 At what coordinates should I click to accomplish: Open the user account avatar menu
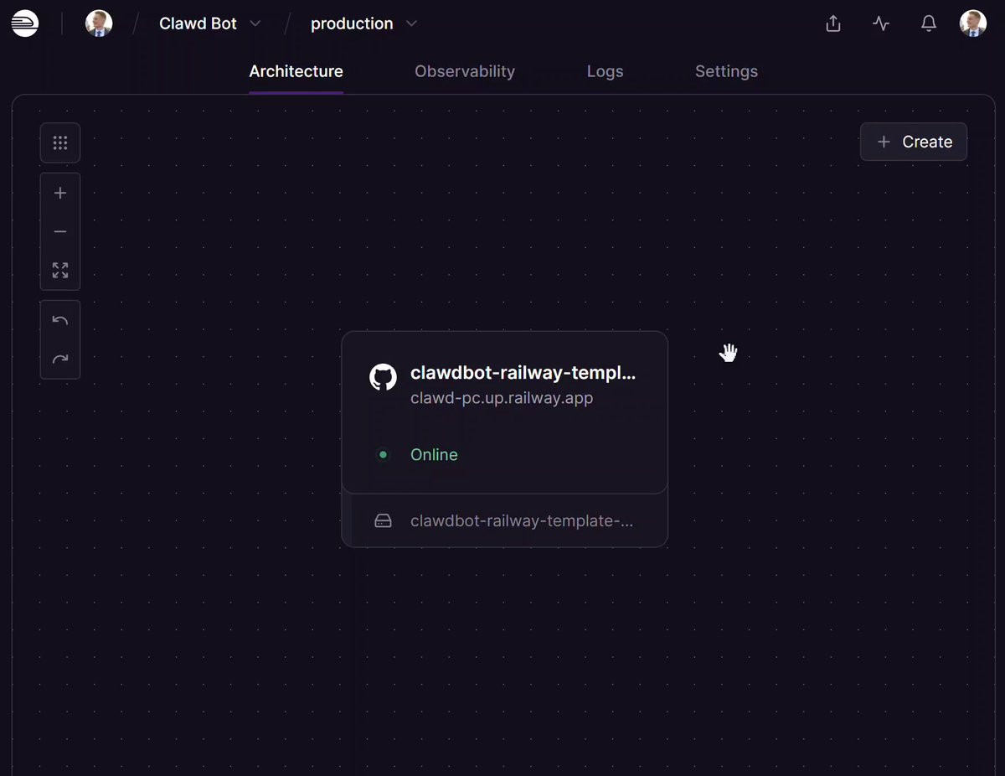pos(973,23)
